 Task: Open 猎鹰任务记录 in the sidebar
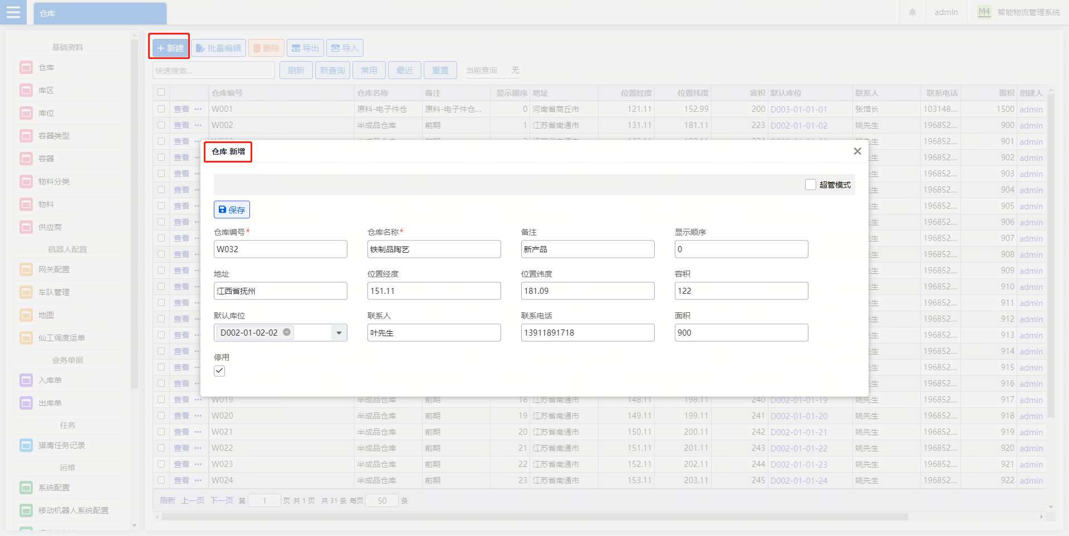coord(67,445)
